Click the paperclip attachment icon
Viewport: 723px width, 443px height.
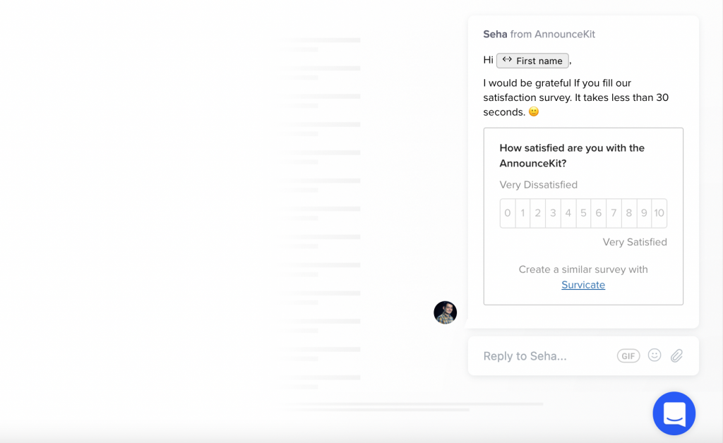676,356
